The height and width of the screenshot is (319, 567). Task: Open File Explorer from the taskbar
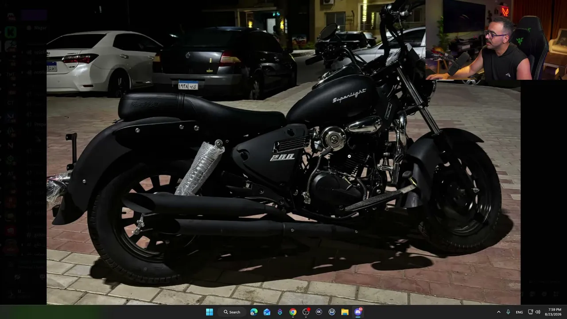(x=345, y=312)
